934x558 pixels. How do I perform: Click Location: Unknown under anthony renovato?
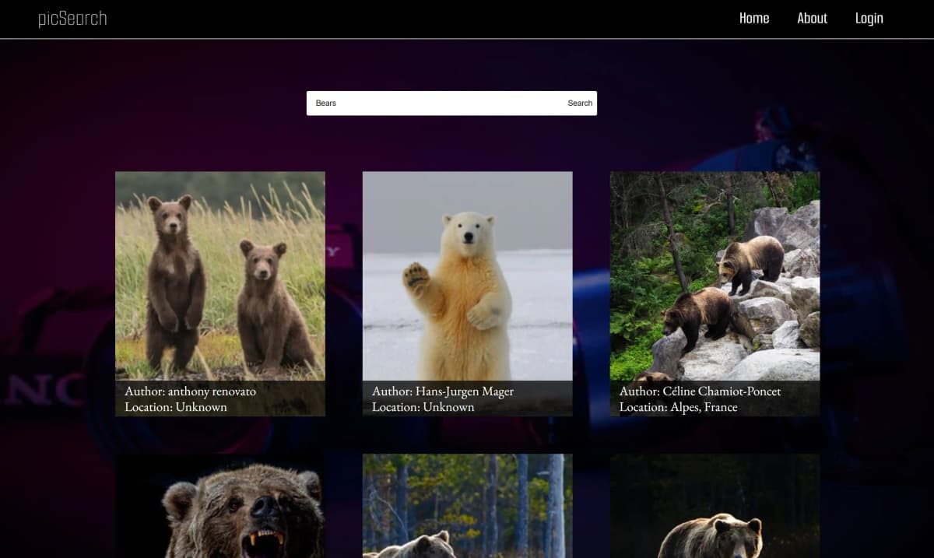pyautogui.click(x=176, y=407)
